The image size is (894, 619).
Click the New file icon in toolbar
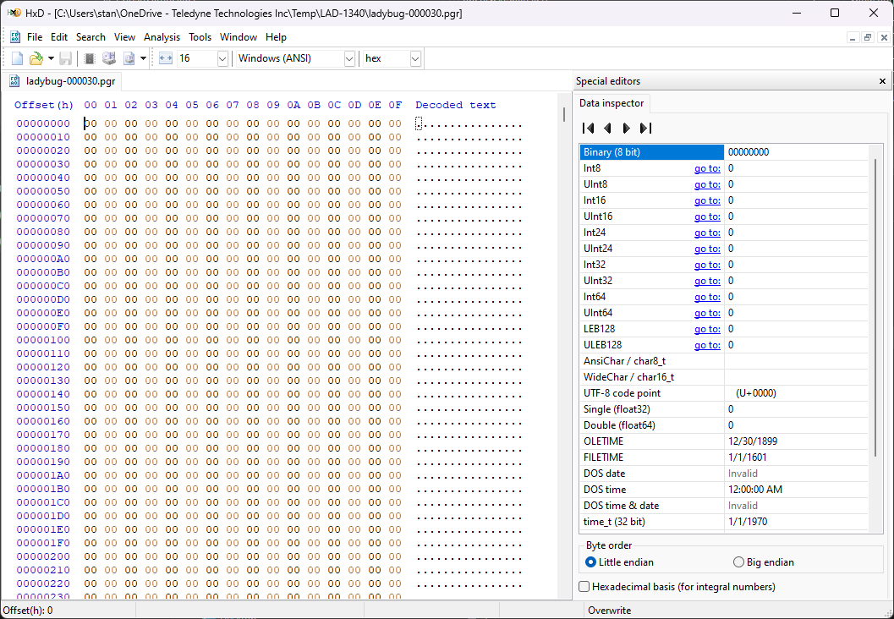pyautogui.click(x=17, y=58)
